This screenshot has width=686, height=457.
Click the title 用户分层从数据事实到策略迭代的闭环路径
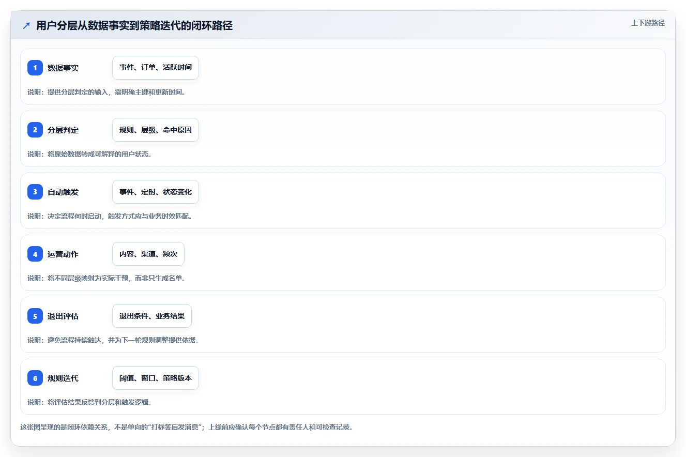point(134,26)
